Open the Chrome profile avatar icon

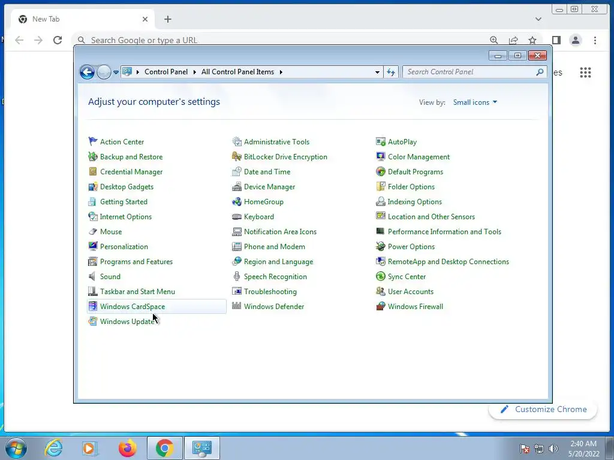point(576,40)
